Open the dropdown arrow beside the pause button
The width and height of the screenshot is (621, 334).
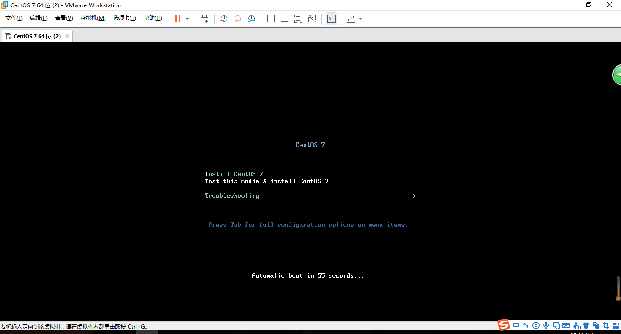pos(187,19)
